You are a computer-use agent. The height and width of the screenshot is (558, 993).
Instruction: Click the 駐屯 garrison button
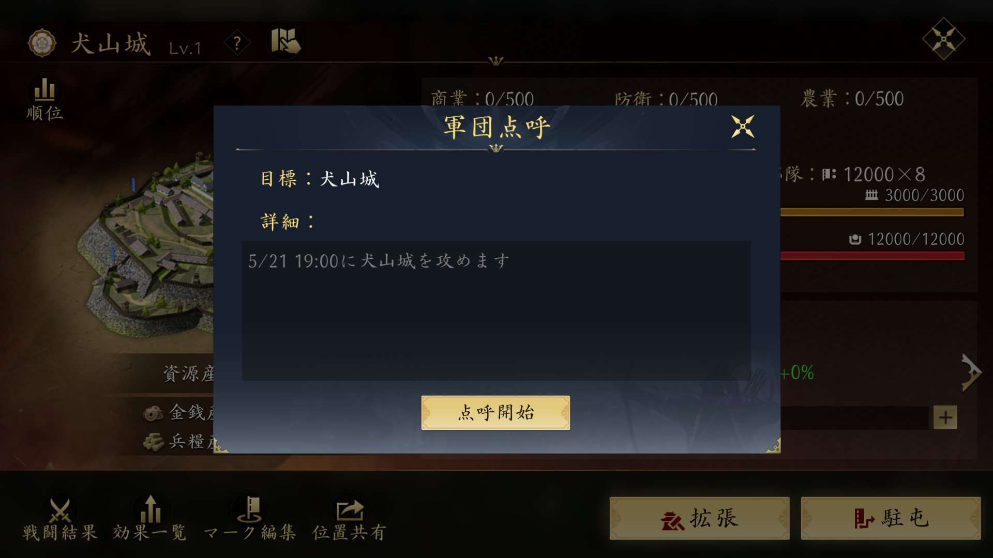[x=891, y=518]
